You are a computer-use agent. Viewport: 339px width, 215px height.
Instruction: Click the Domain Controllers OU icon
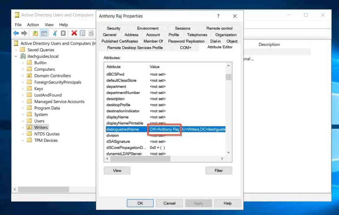pos(29,76)
